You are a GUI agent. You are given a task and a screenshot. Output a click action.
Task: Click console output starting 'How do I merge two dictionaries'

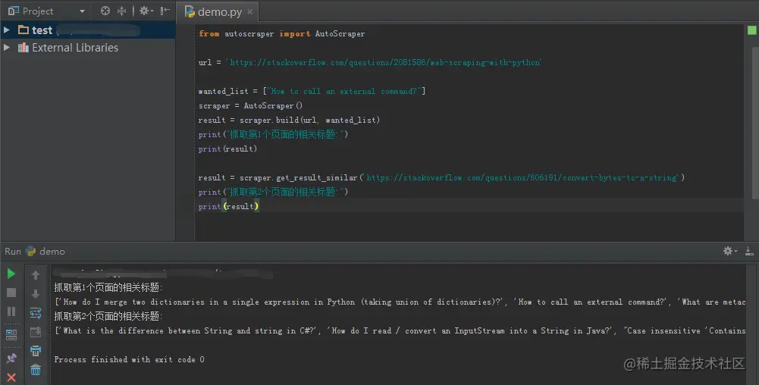click(x=400, y=302)
